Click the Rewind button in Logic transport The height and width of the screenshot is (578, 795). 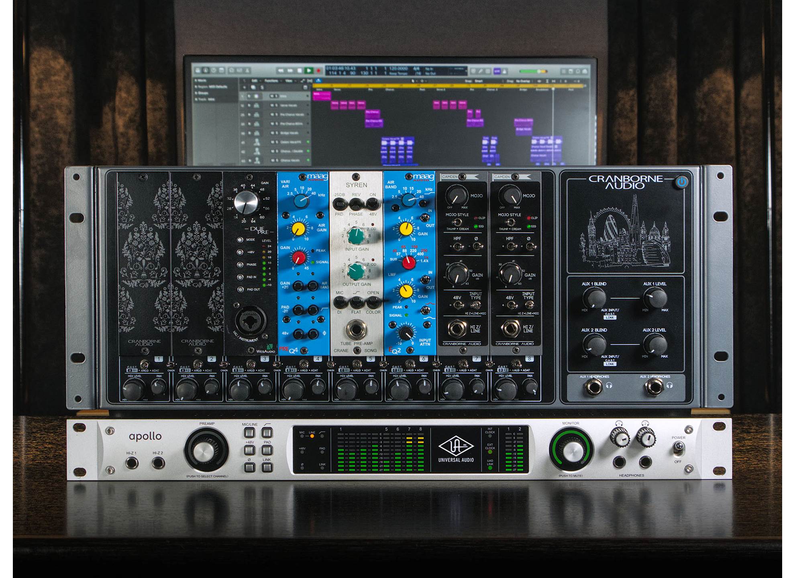point(281,71)
